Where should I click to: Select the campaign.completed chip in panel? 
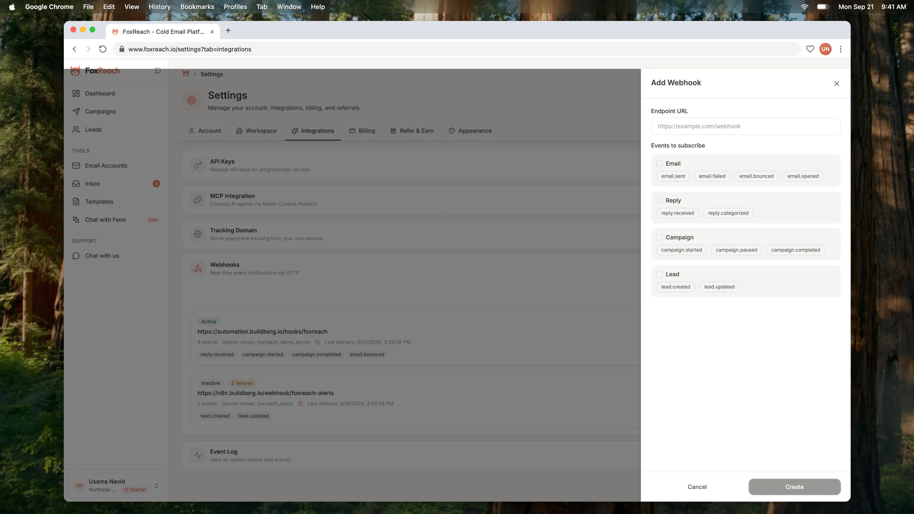[x=795, y=250]
